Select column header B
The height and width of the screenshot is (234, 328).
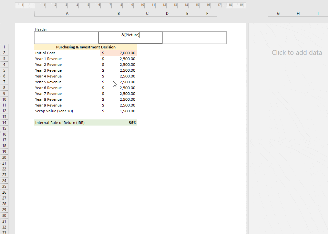click(x=118, y=14)
